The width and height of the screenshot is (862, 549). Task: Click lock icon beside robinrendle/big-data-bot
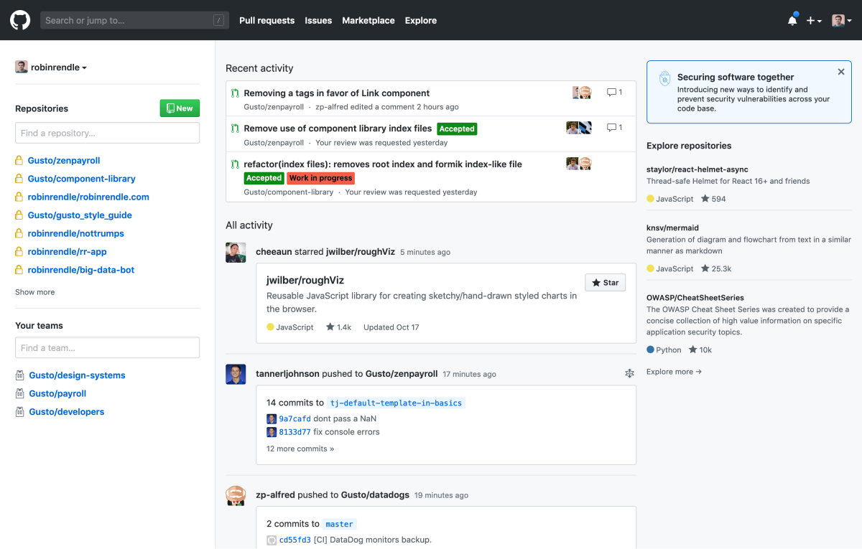[19, 270]
